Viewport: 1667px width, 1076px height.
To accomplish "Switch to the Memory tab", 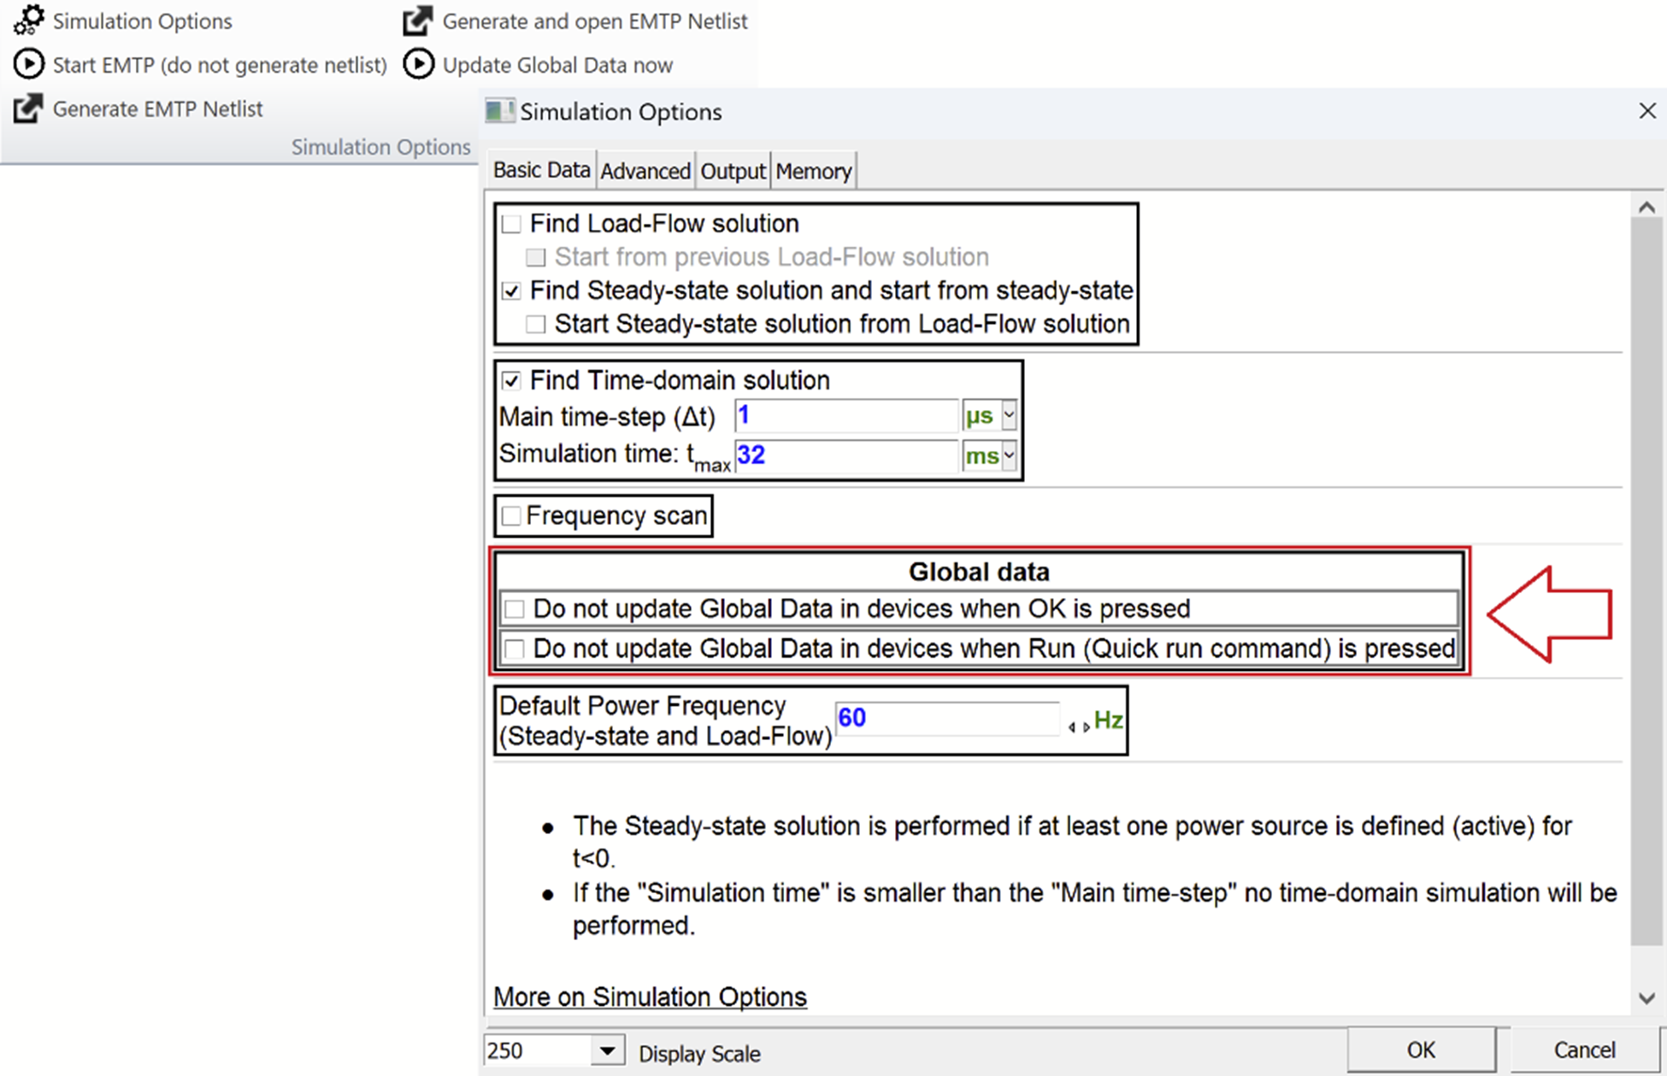I will (813, 169).
